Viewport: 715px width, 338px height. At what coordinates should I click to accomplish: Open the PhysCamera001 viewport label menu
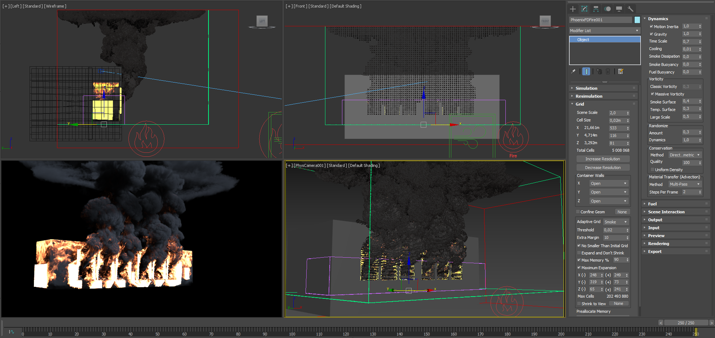pos(310,165)
